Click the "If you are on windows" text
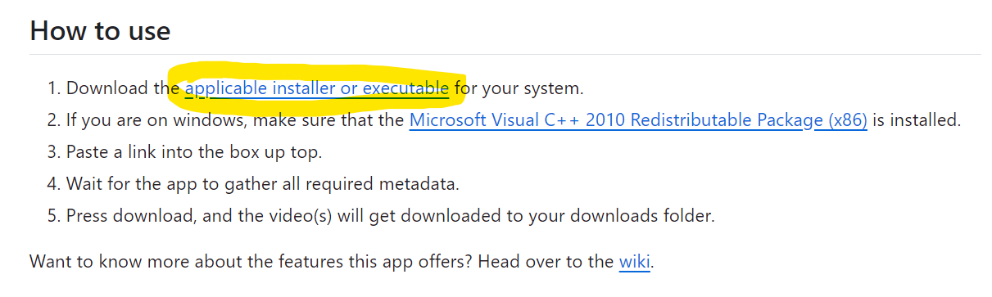992x297 pixels. coord(157,120)
